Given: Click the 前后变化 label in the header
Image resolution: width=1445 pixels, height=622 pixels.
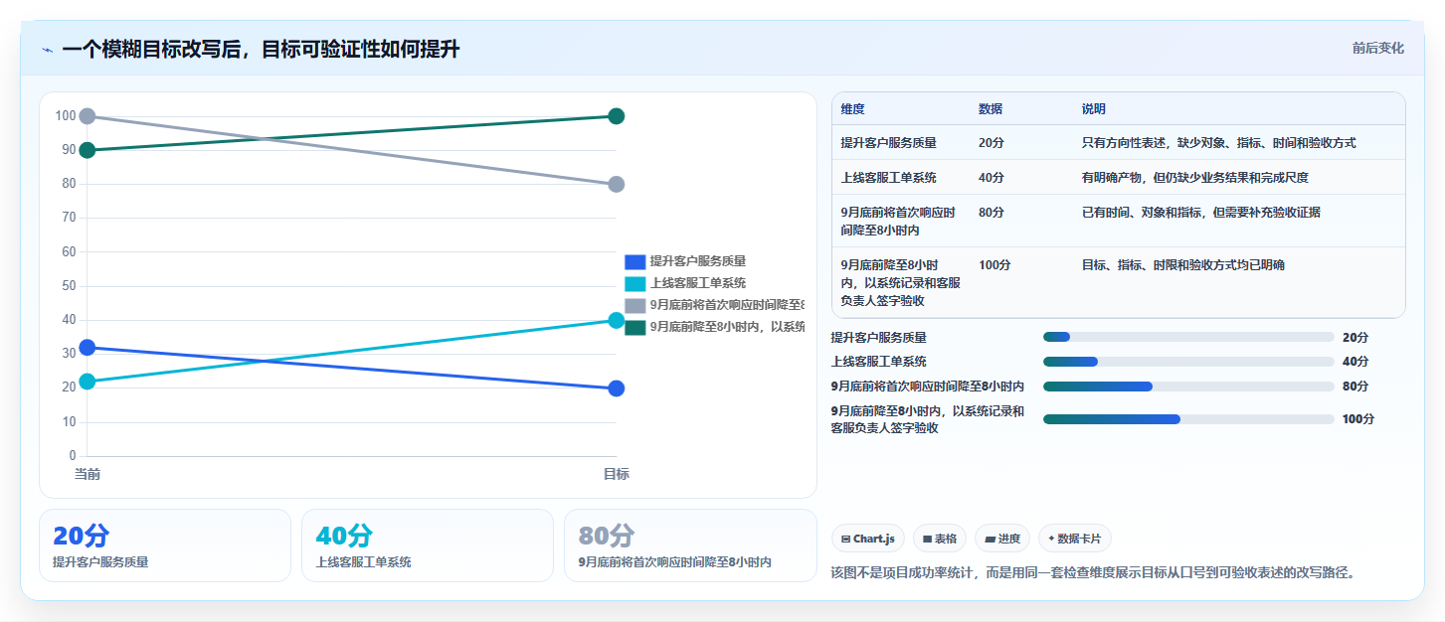Looking at the screenshot, I should [1377, 48].
